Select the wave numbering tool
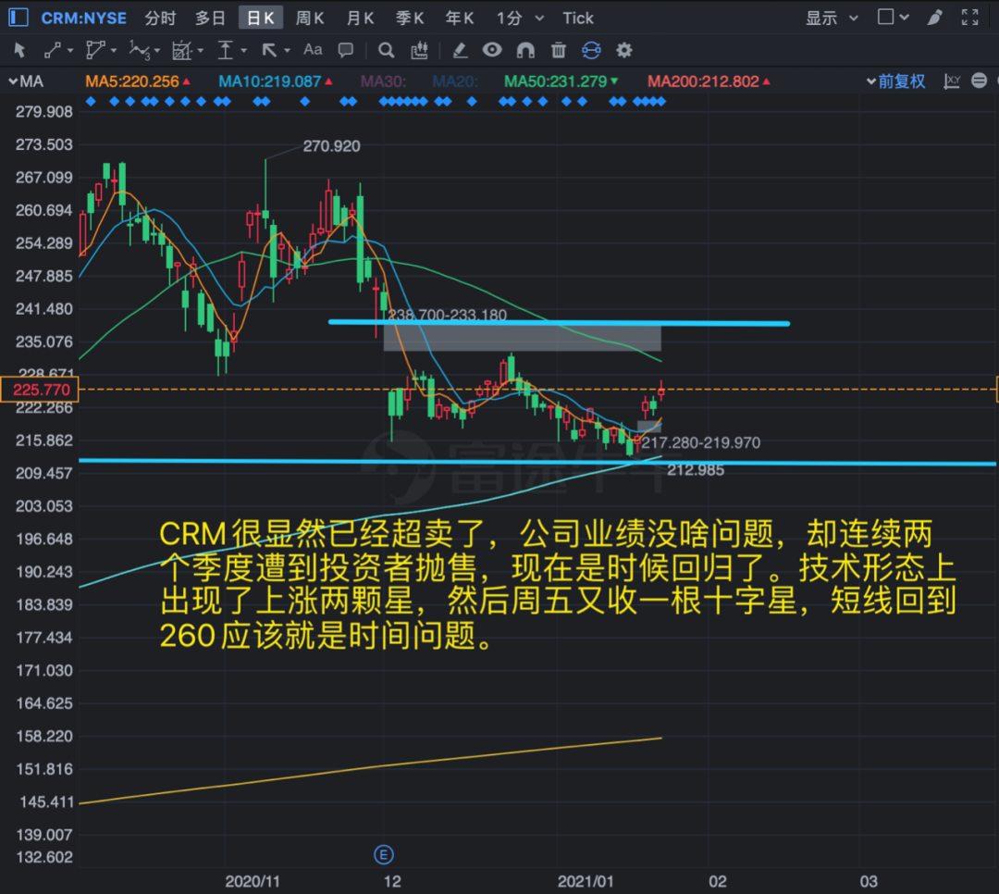 click(140, 50)
